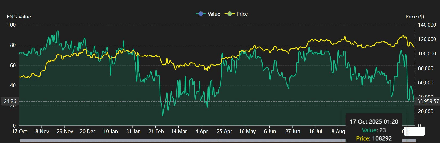This screenshot has height=143, width=440.
Task: Select the 21 Feb x-axis date label
Action: [x=156, y=131]
